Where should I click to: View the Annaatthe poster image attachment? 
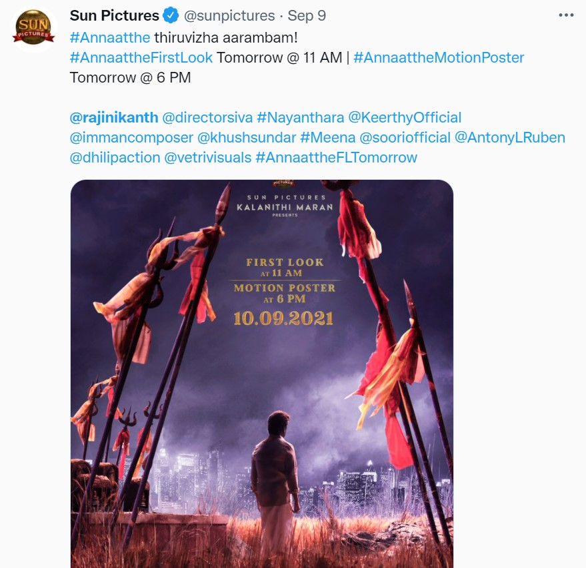[x=265, y=373]
